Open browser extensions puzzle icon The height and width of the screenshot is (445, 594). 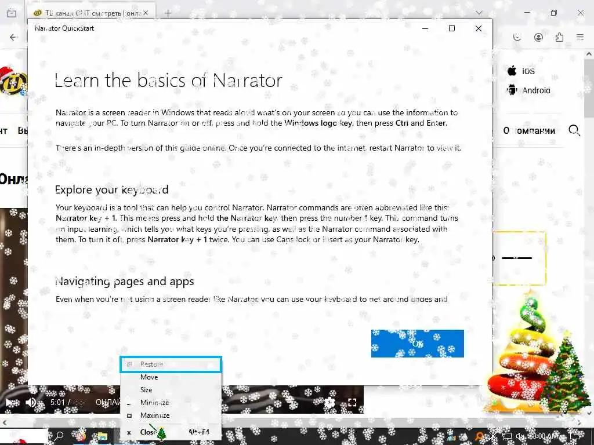coord(559,37)
